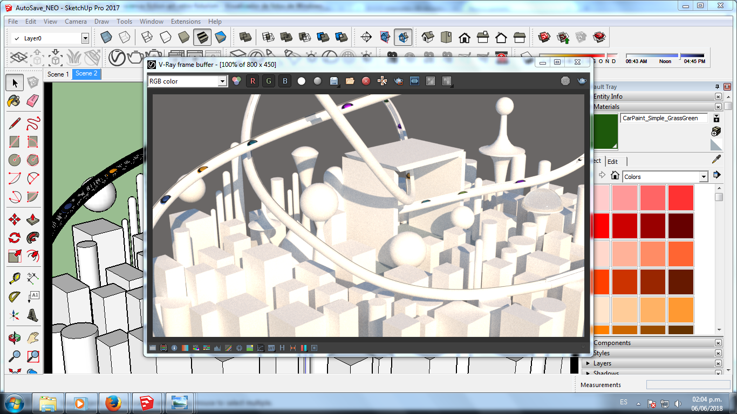Image resolution: width=737 pixels, height=414 pixels.
Task: Enable X-Ray face style
Action: click(107, 37)
